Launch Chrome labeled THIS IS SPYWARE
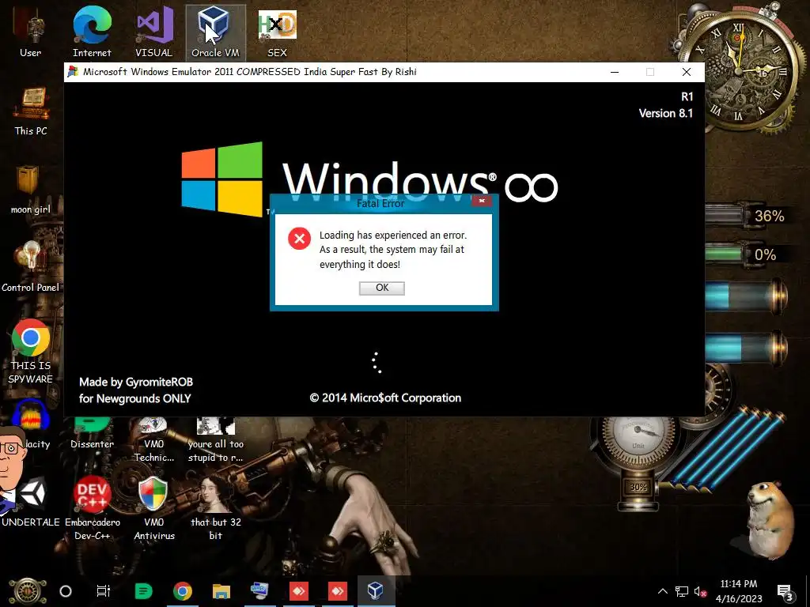 (31, 352)
